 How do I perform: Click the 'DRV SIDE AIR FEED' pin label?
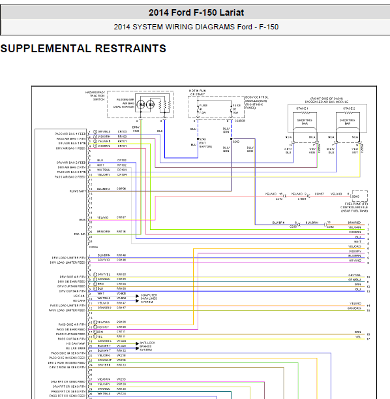click(72, 281)
